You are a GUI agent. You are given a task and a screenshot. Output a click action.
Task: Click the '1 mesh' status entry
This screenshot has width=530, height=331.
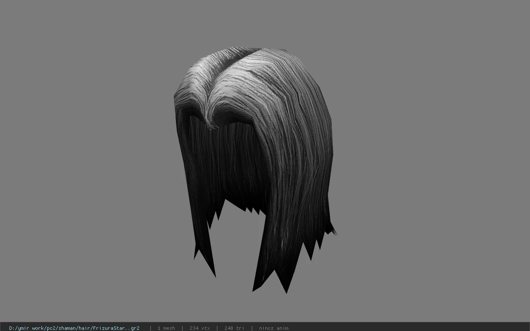pos(166,328)
